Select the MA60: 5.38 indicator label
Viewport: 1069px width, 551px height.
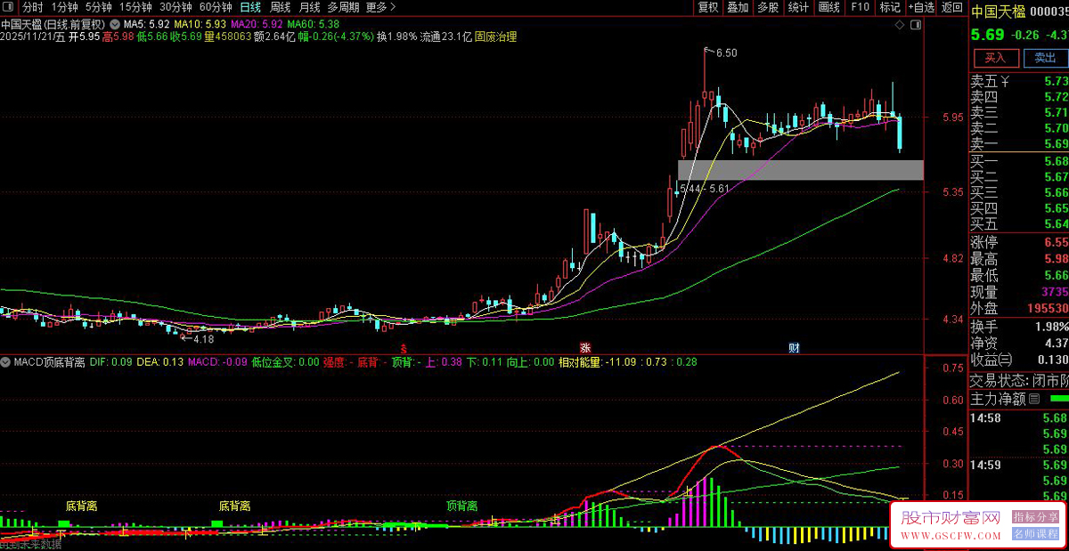(x=314, y=24)
